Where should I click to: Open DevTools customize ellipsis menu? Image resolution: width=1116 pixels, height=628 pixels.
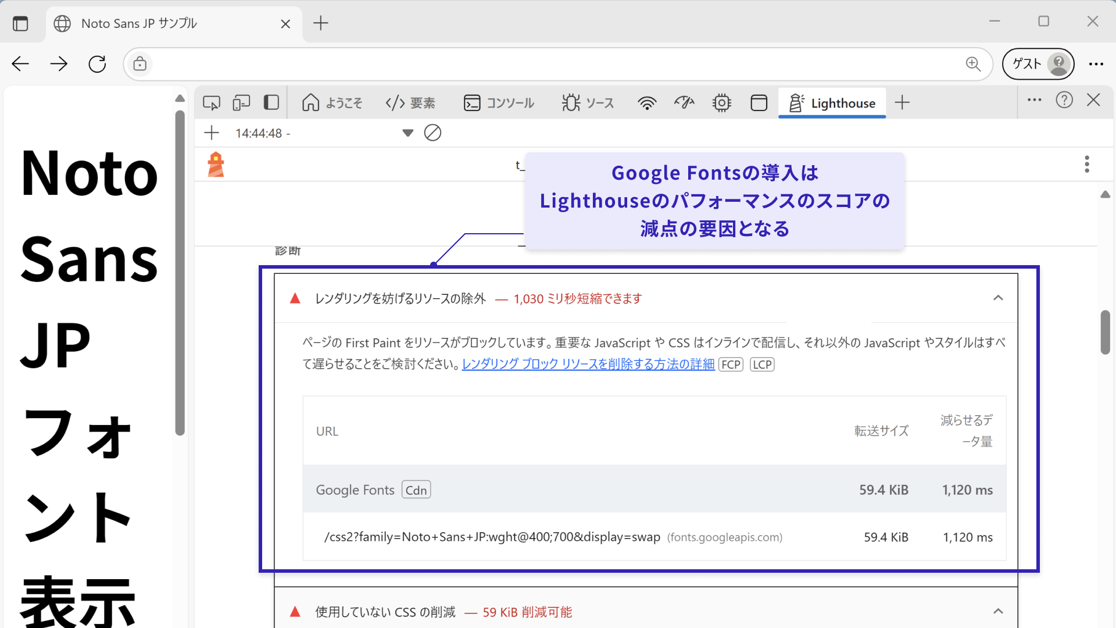point(1035,100)
